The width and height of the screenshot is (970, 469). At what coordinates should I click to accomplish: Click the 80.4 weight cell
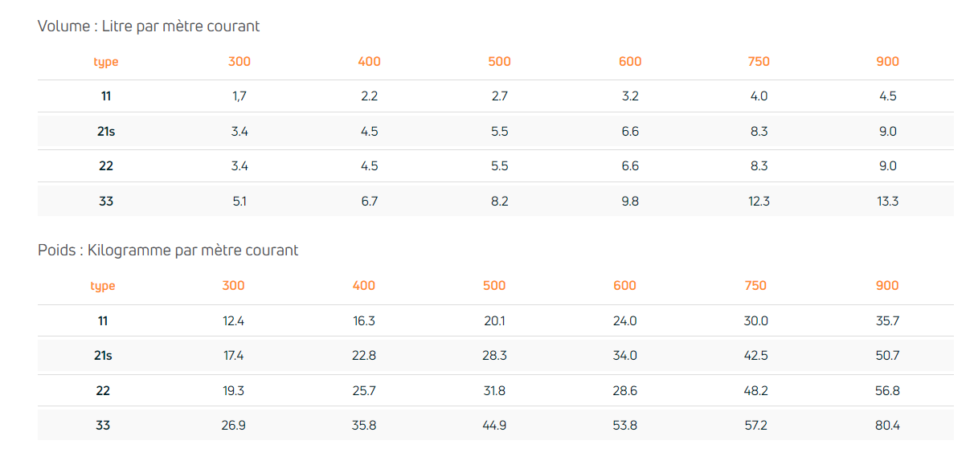[887, 426]
